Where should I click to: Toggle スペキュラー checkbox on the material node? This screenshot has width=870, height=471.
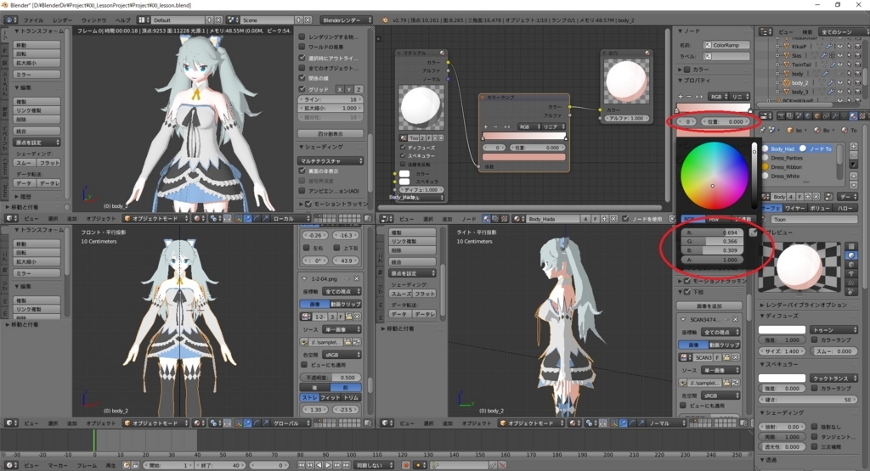(403, 155)
